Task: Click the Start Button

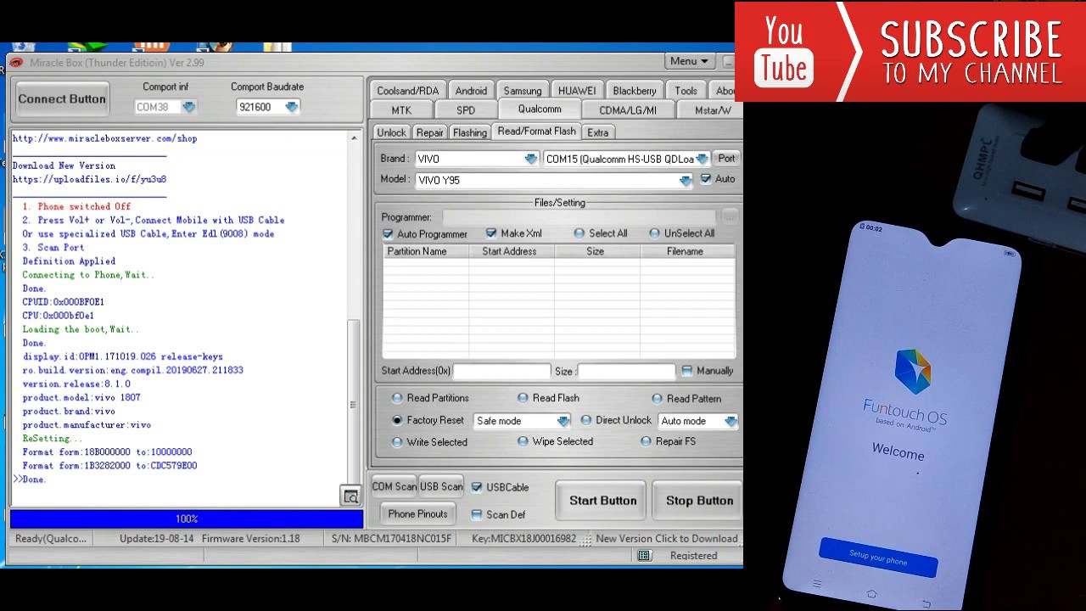Action: [x=602, y=501]
